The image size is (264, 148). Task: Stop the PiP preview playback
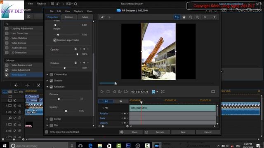(x=108, y=92)
